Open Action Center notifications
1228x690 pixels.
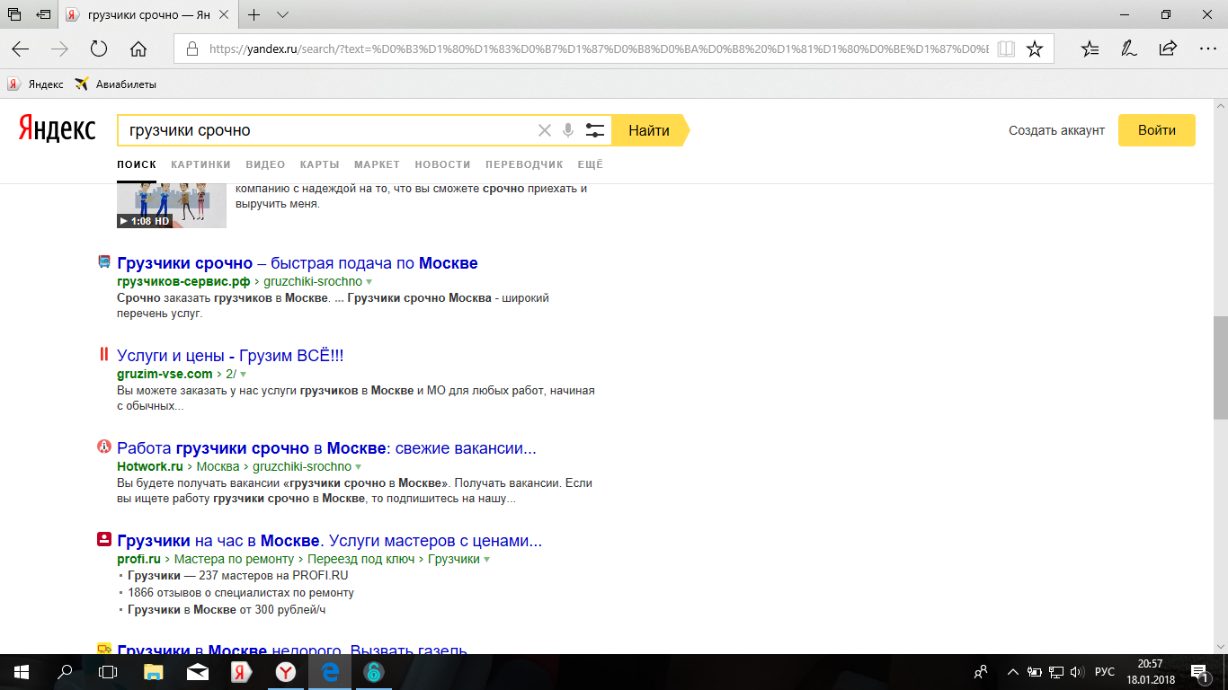pos(1198,672)
